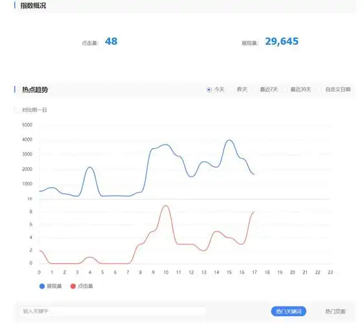Select the 昨天 date range
Viewport: 364px width, 324px height.
242,89
